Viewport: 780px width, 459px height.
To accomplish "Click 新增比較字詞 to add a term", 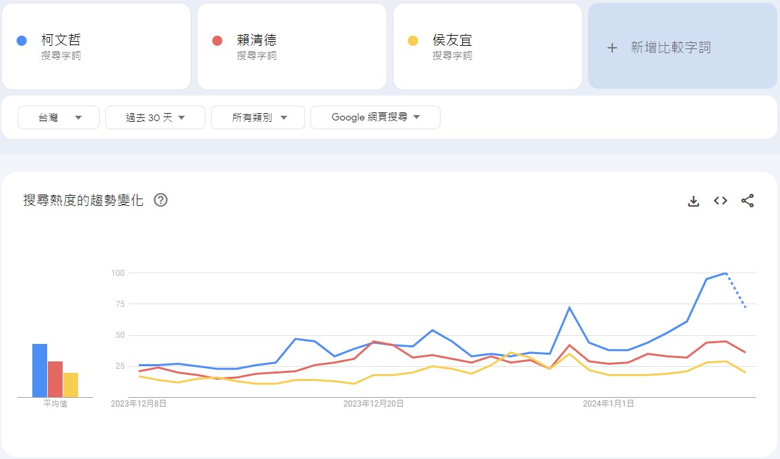I will point(671,48).
